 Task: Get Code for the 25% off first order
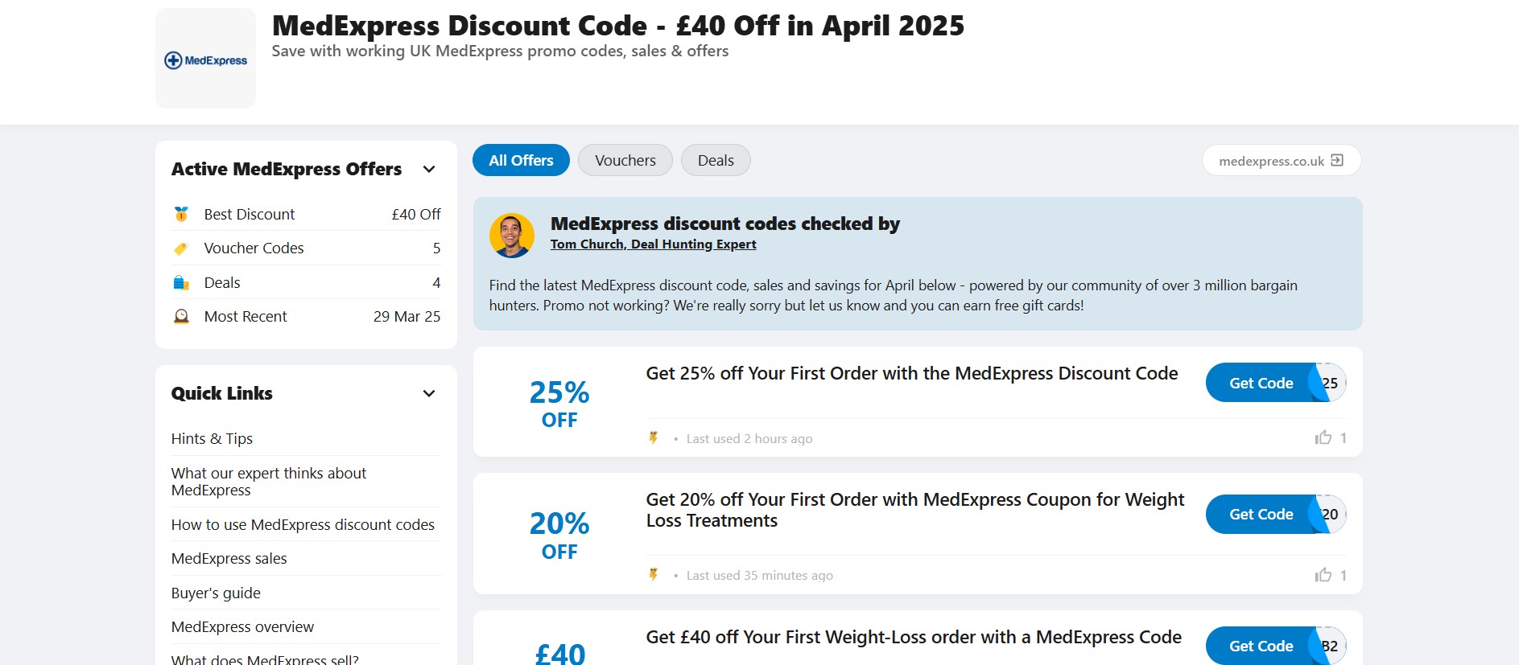tap(1261, 383)
